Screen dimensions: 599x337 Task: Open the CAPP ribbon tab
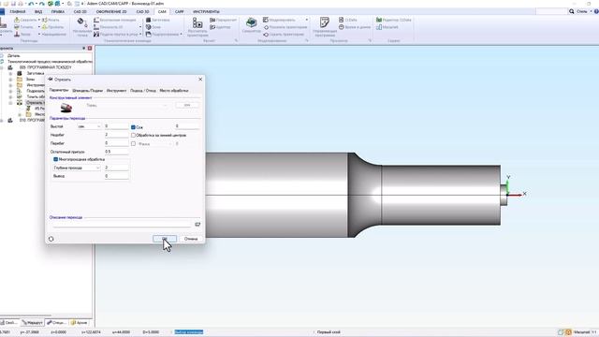coord(179,12)
